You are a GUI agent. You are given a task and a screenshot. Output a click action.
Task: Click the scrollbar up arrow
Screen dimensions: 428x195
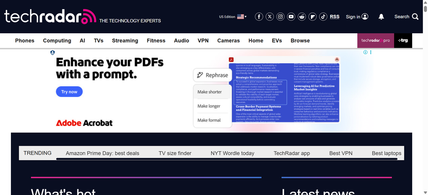point(425,2)
